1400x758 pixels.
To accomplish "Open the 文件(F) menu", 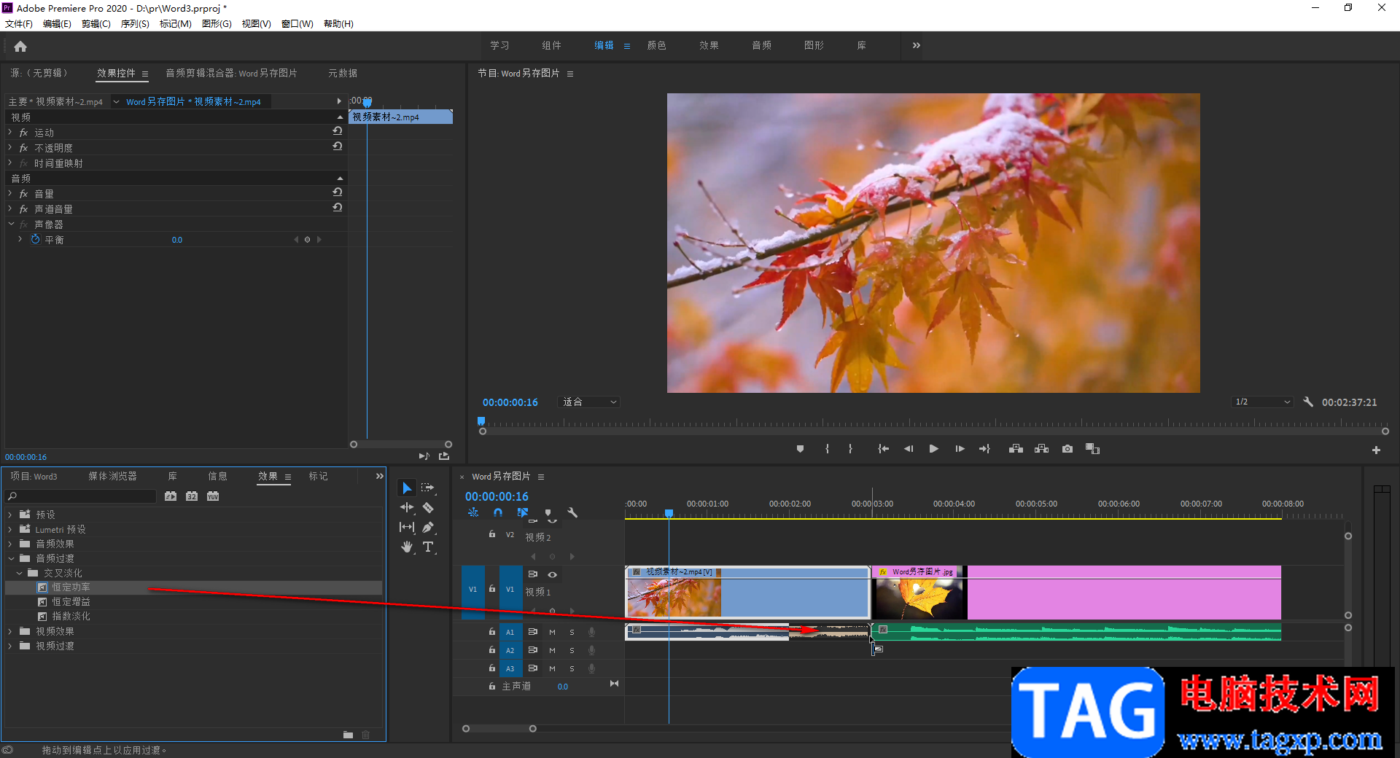I will coord(19,24).
